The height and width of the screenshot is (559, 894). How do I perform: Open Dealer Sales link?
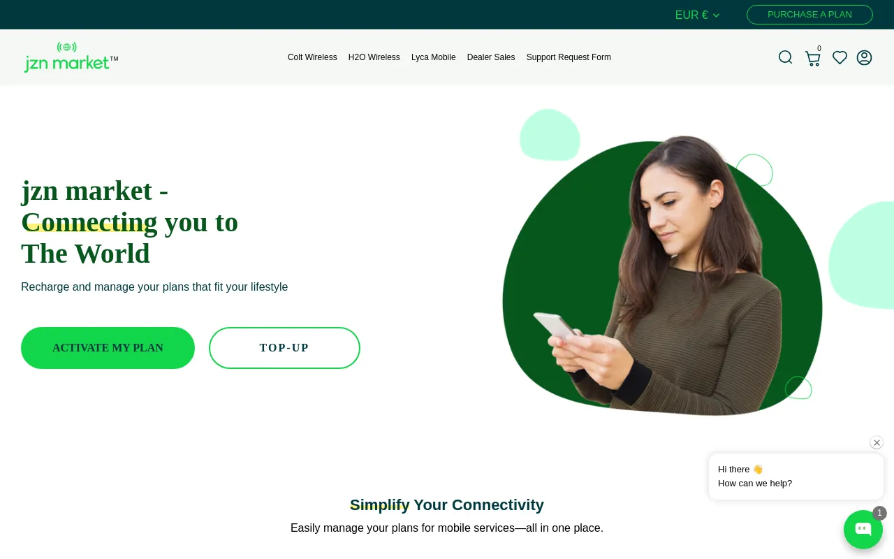click(x=491, y=57)
